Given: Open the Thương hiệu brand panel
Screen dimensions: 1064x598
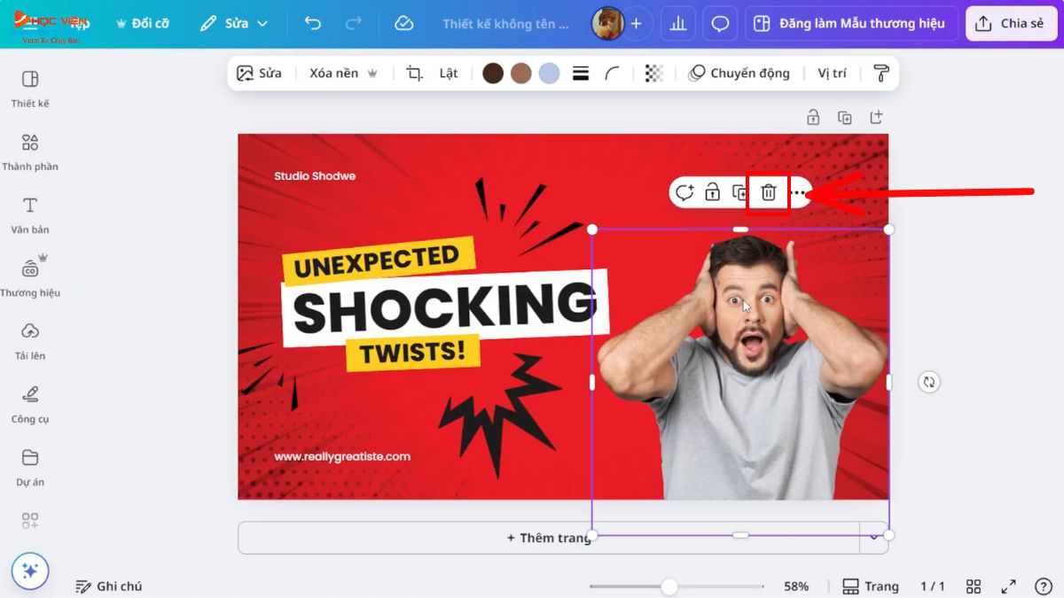Looking at the screenshot, I should pos(30,278).
